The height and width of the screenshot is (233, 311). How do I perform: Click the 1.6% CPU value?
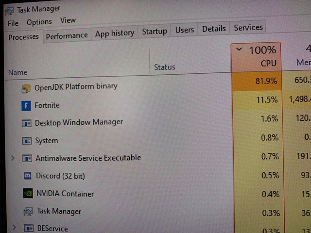[x=269, y=118]
